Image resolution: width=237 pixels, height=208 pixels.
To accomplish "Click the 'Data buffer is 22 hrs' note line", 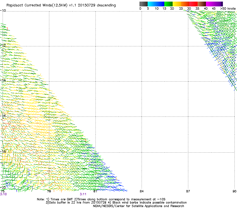I will tap(116, 203).
